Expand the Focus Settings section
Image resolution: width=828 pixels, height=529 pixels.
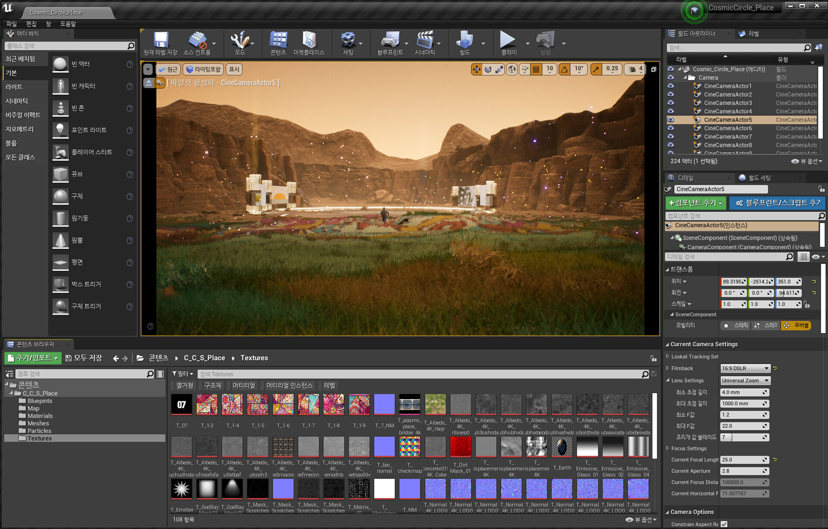pyautogui.click(x=668, y=448)
